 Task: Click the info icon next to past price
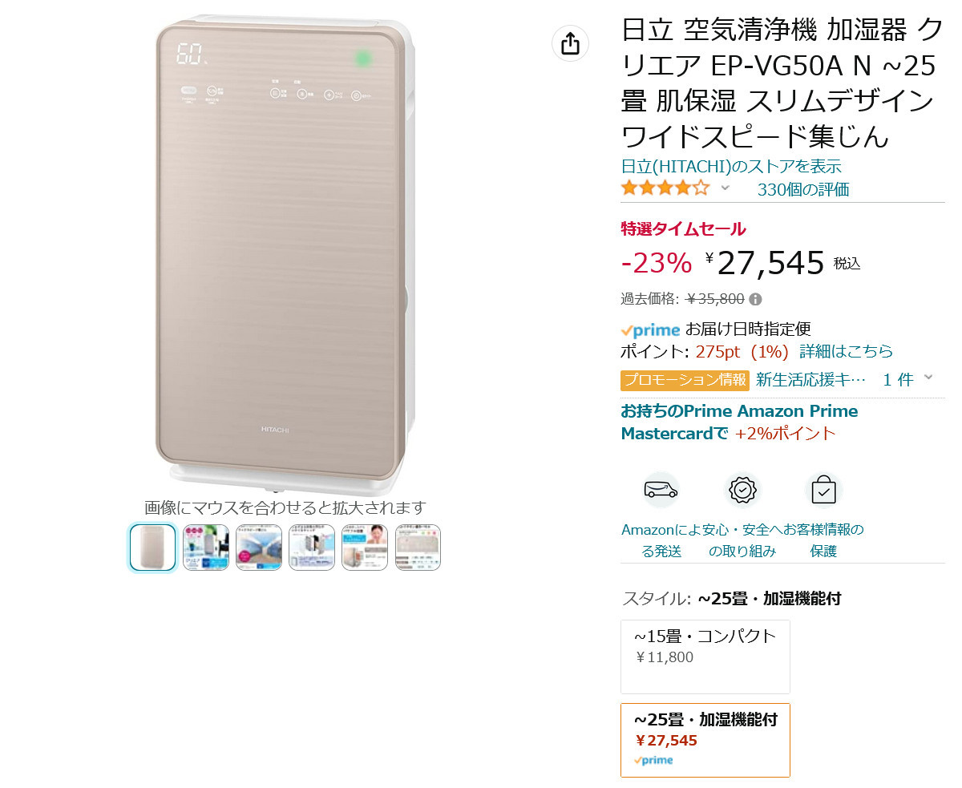(755, 299)
